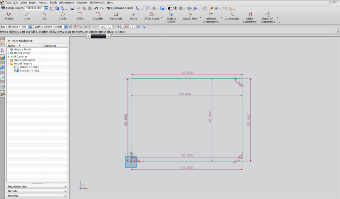Select the Arc tool
This screenshot has height=199, width=340.
(45, 17)
